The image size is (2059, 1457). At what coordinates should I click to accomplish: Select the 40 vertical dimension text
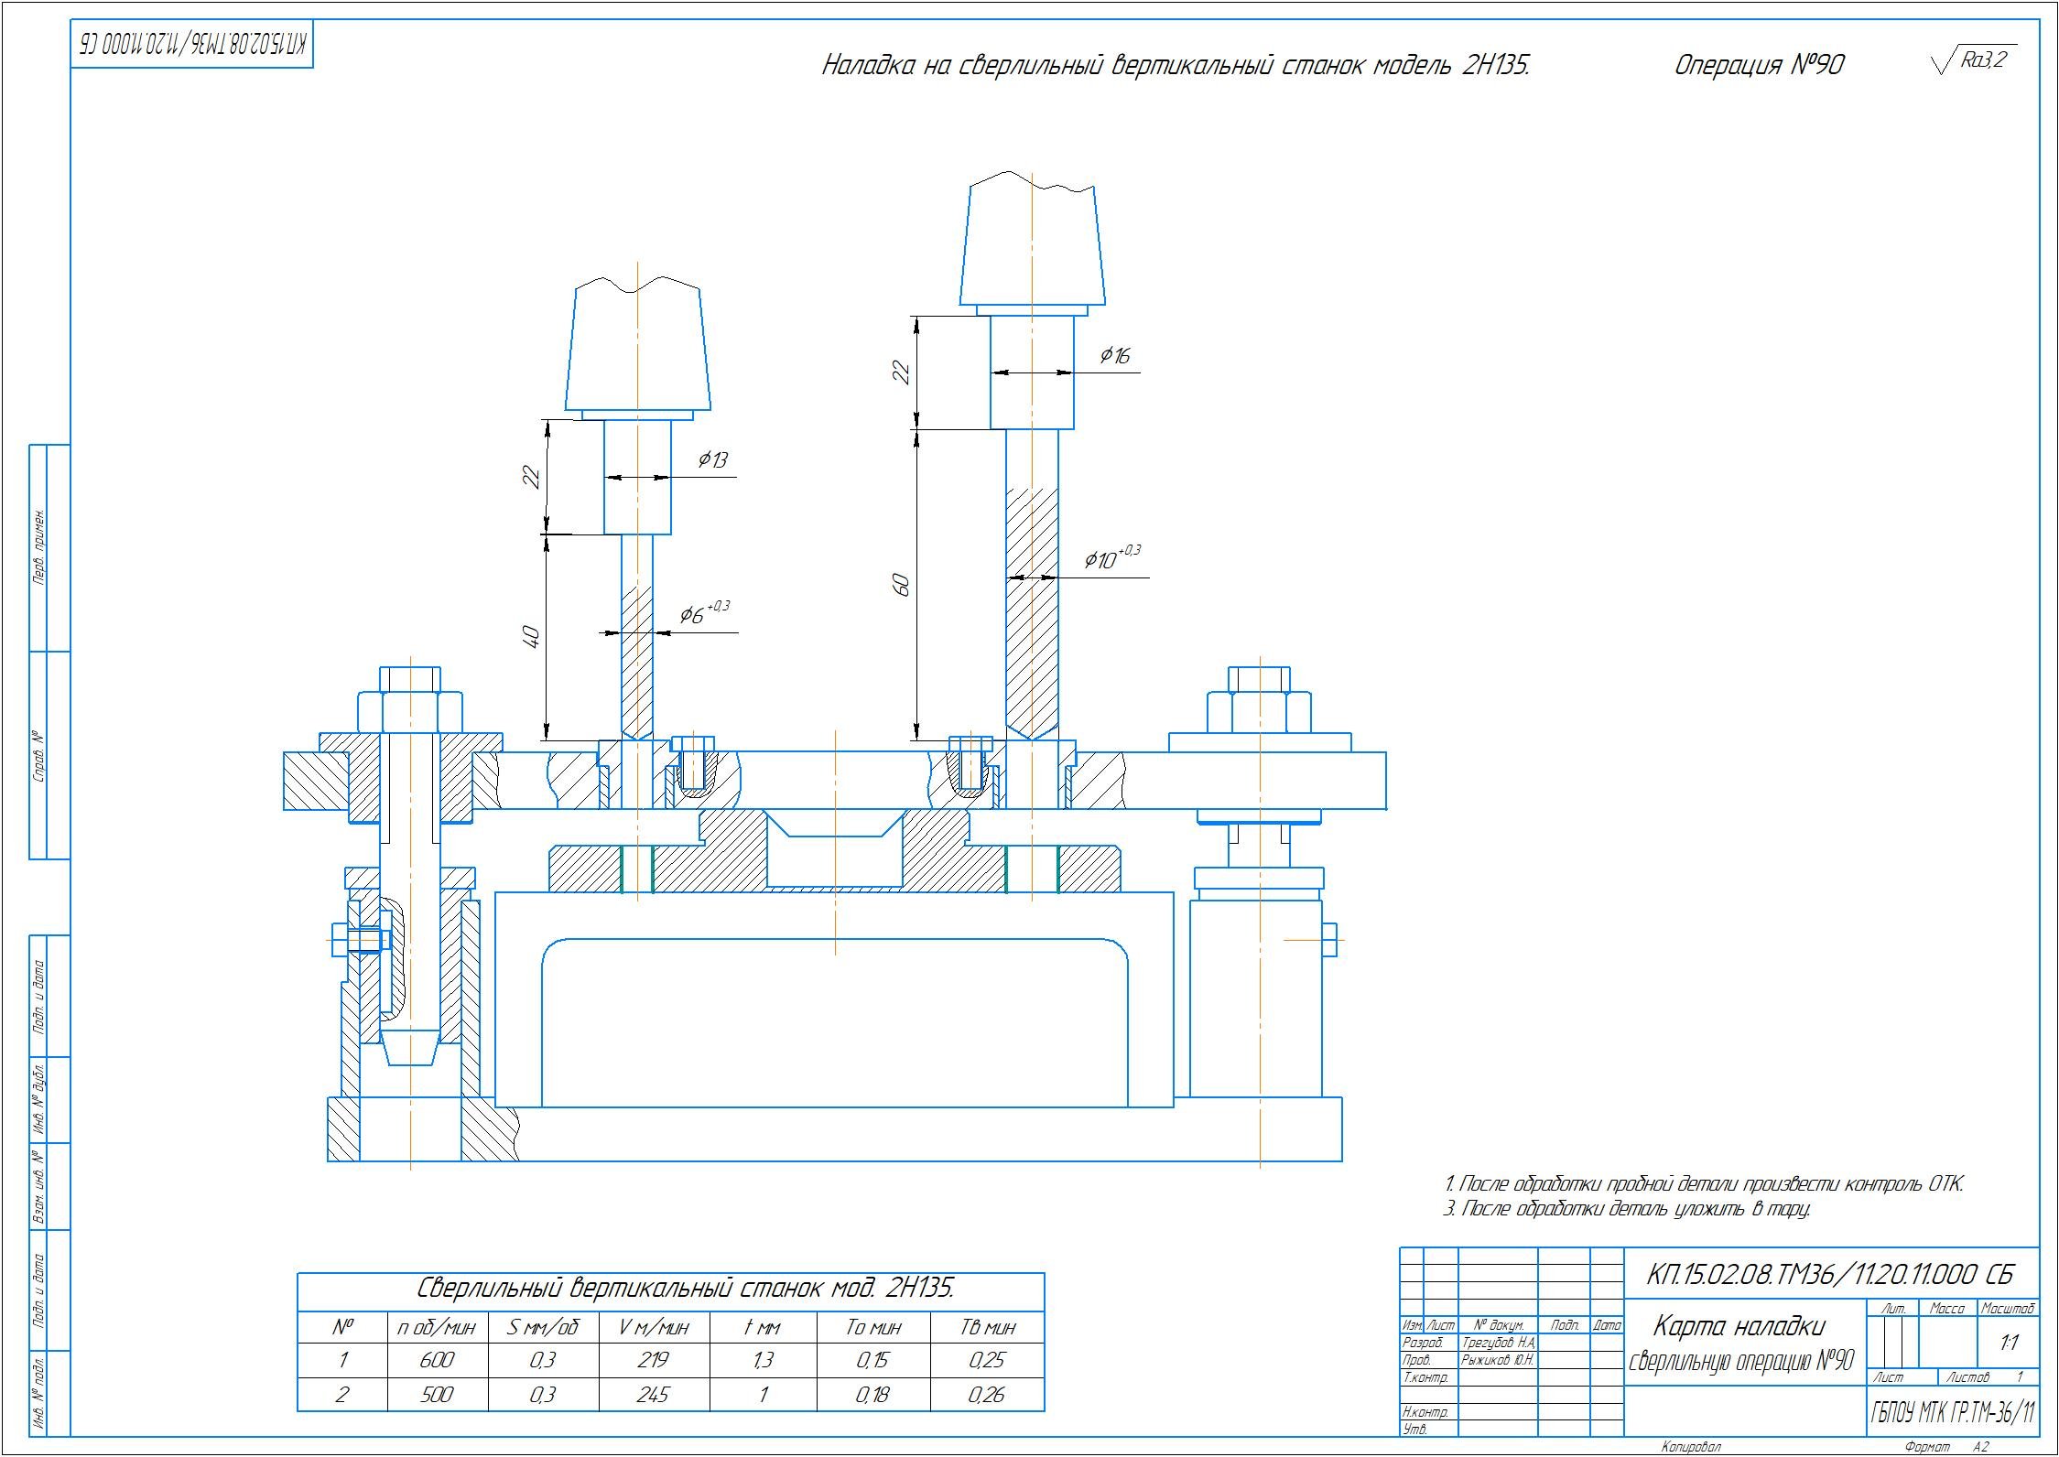(532, 635)
